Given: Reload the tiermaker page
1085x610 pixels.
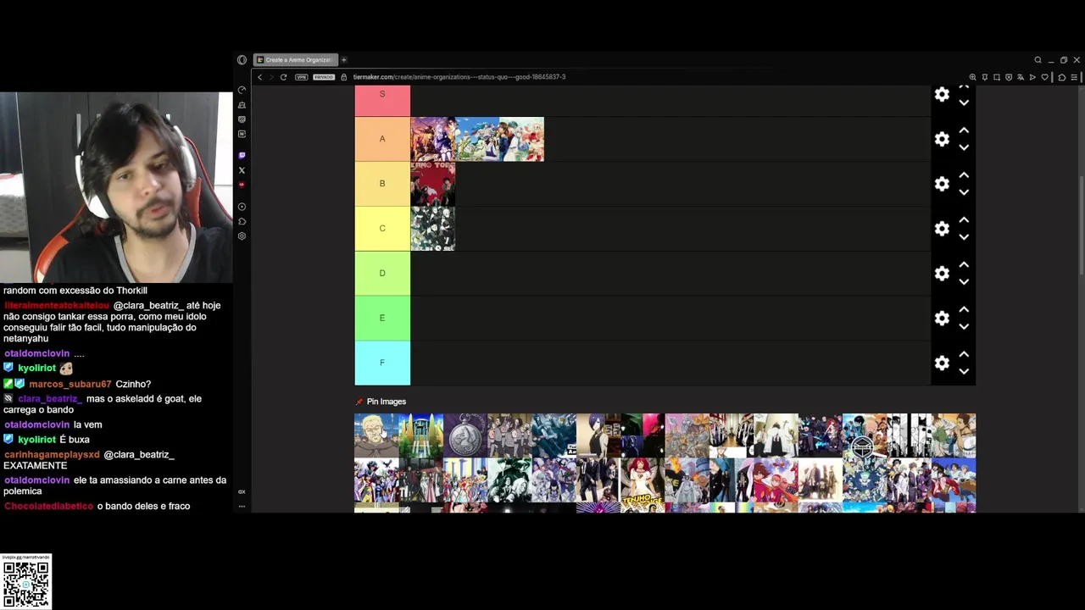Looking at the screenshot, I should pyautogui.click(x=283, y=77).
